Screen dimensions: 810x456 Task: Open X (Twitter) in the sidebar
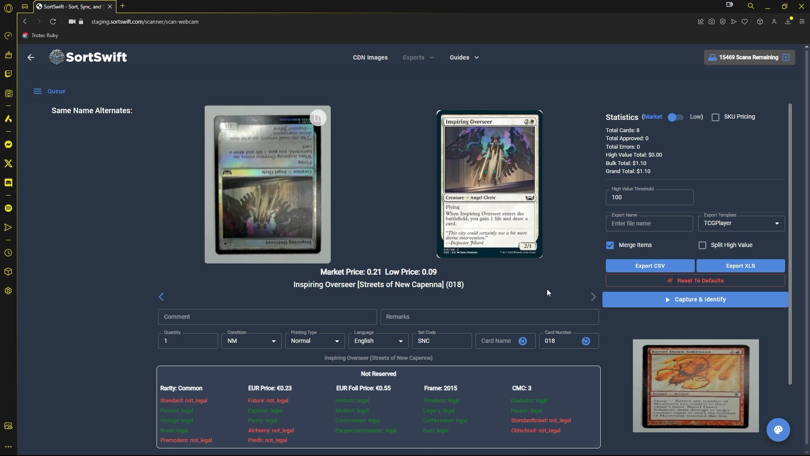pos(8,164)
